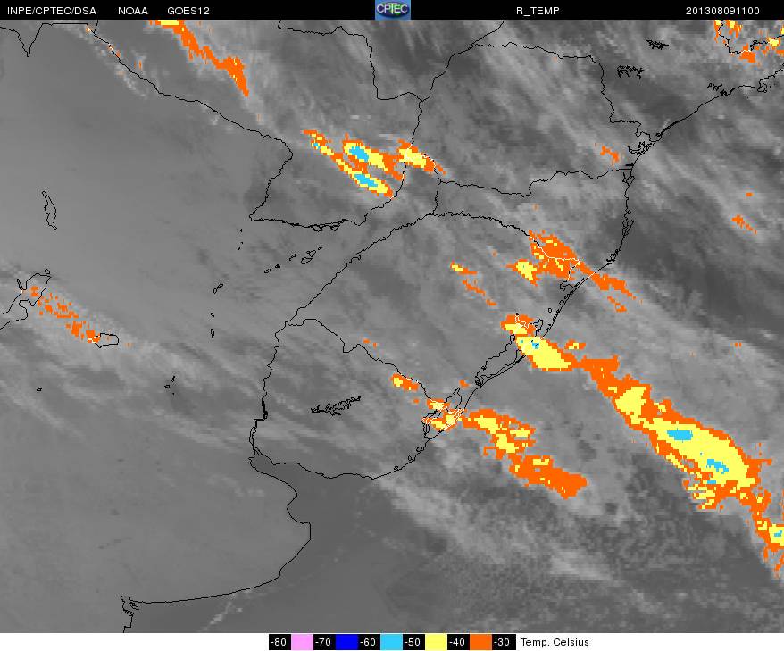784x651 pixels.
Task: Click the -50 legend value
Action: [x=413, y=642]
